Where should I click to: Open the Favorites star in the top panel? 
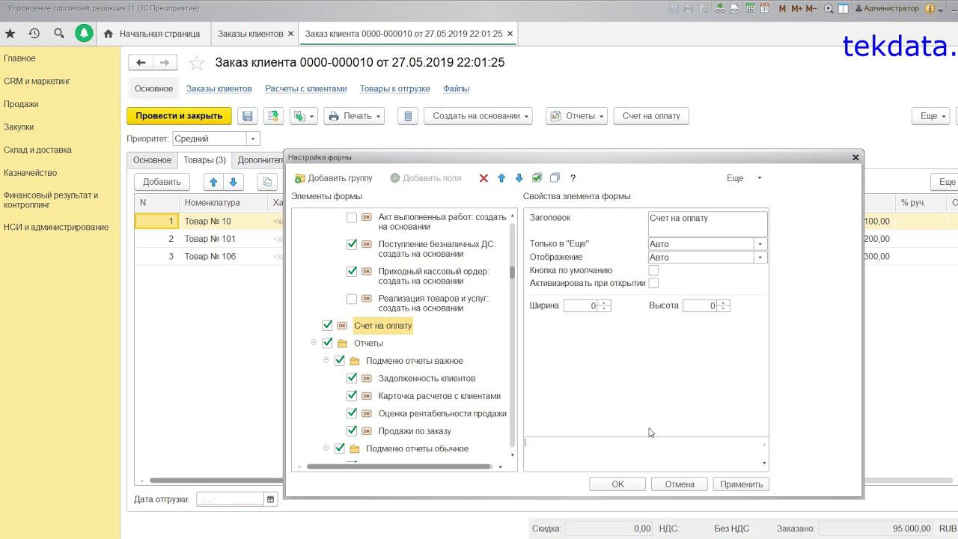[x=10, y=34]
